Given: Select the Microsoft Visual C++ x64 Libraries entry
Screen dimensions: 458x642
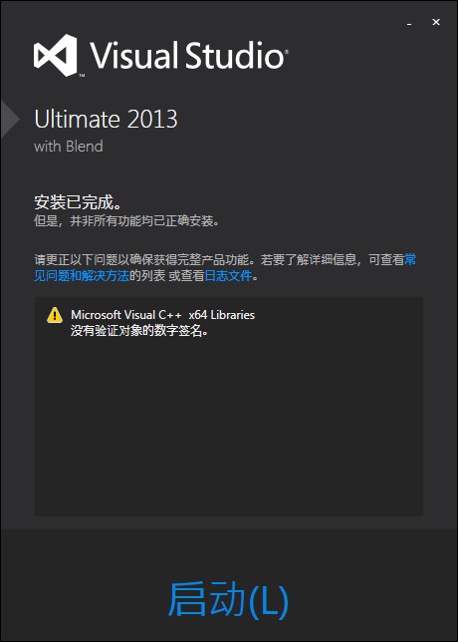Looking at the screenshot, I should coord(162,315).
